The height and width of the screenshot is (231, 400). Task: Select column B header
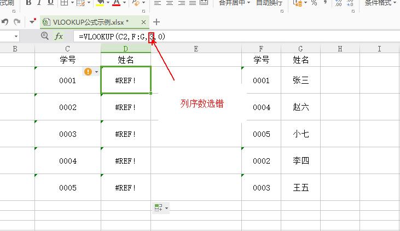[x=15, y=49]
